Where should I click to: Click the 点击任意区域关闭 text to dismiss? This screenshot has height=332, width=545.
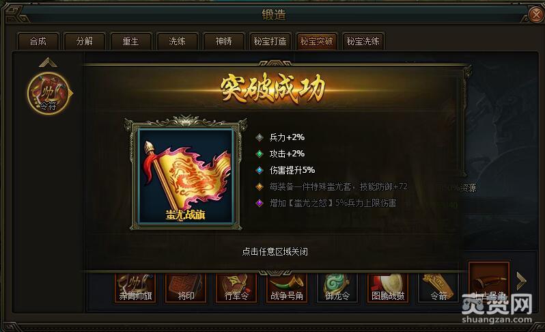275,251
